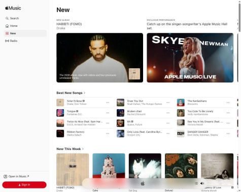
Task: Open more options for The Kardashians
Action: click(x=228, y=103)
